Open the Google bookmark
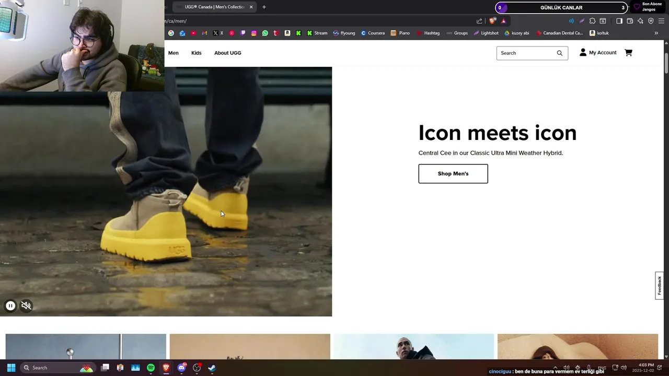 pos(171,33)
